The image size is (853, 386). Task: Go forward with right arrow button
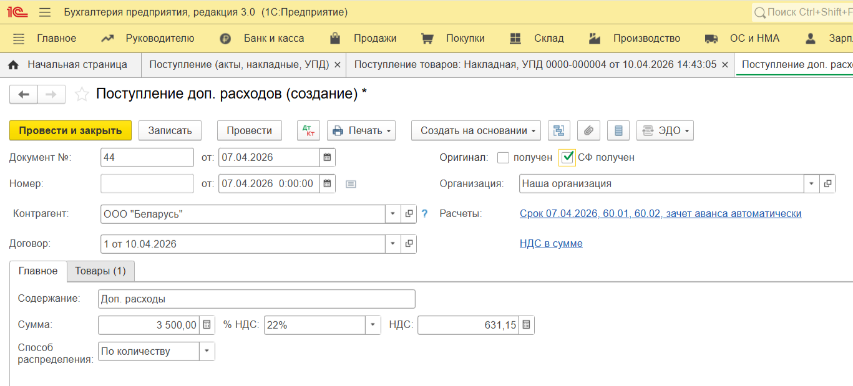(51, 94)
